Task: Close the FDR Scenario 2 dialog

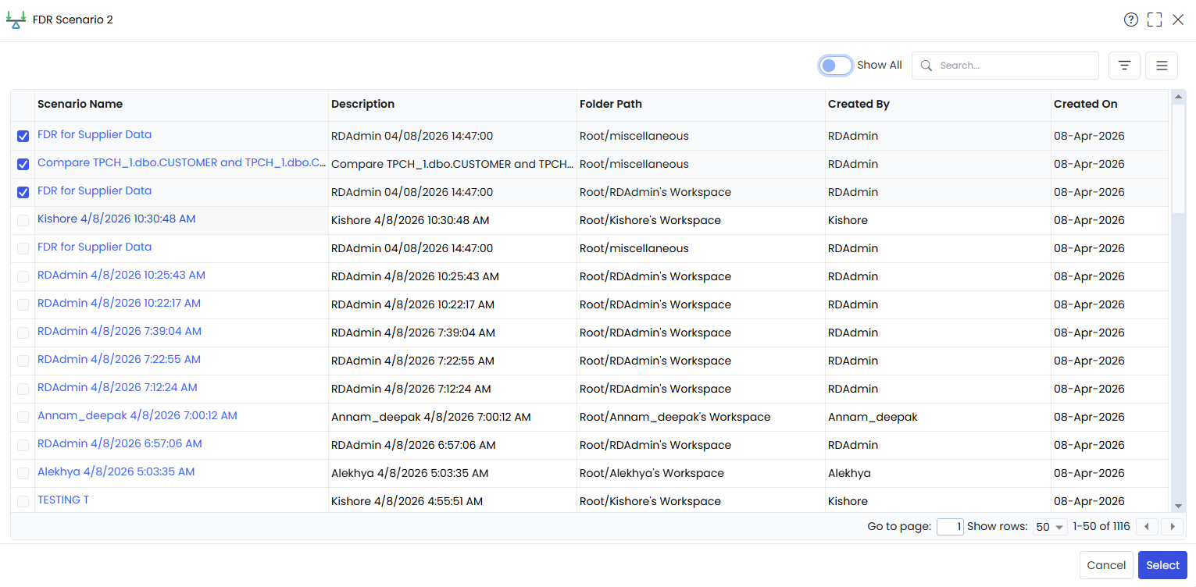Action: pyautogui.click(x=1178, y=20)
